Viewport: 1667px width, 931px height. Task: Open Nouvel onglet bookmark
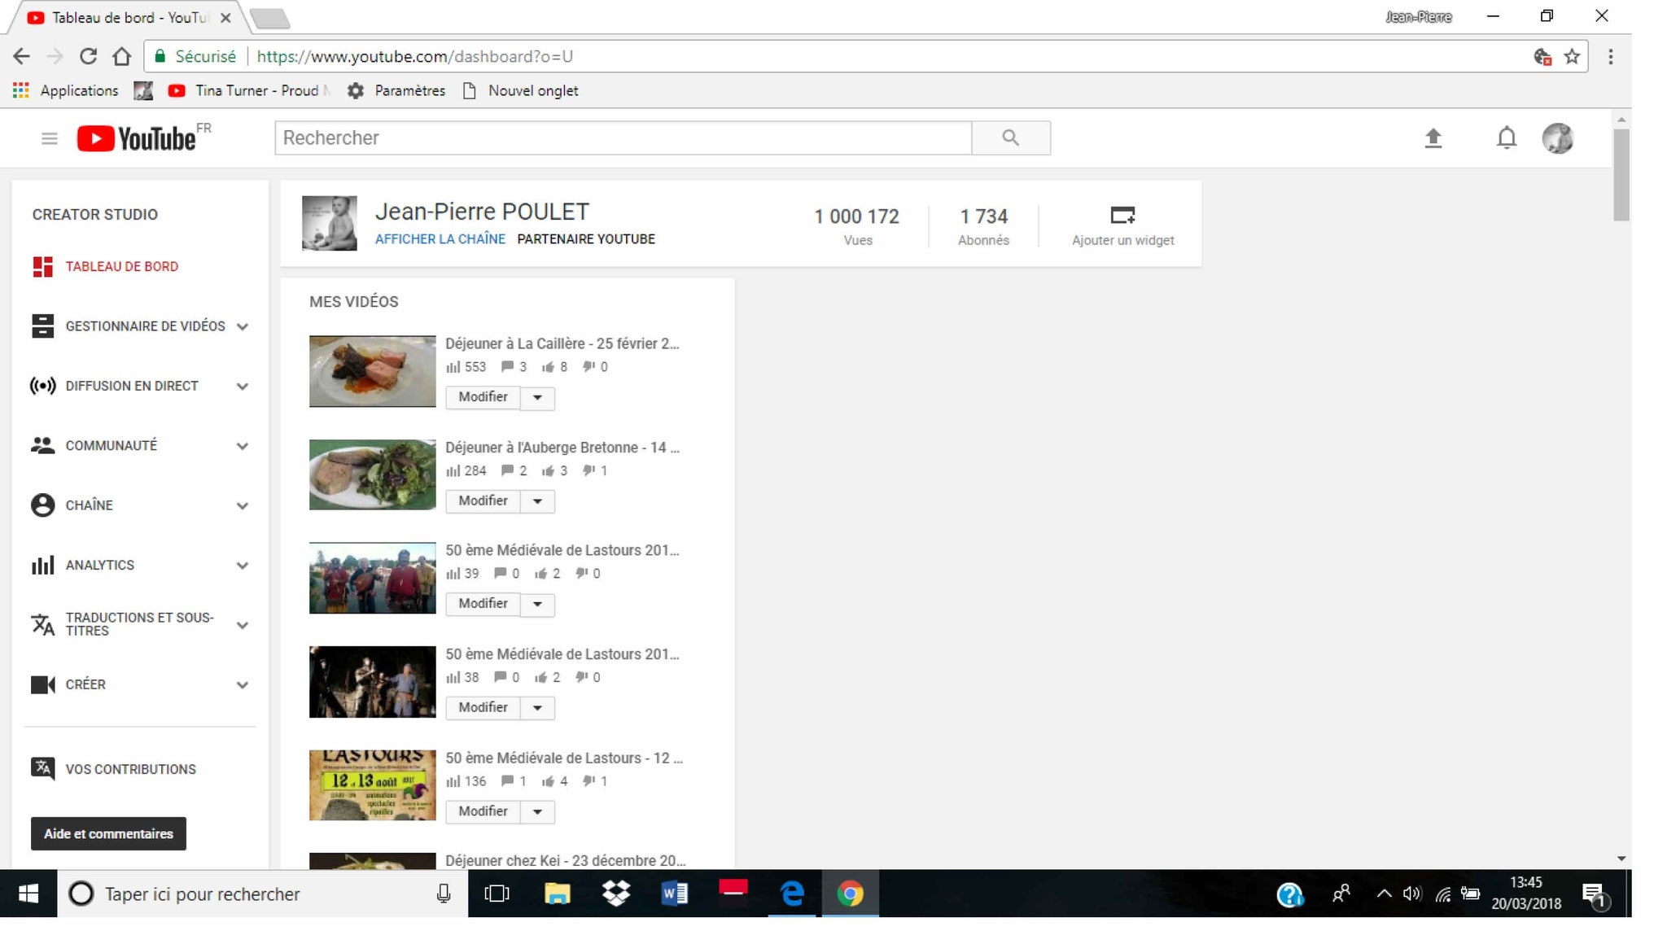point(521,90)
